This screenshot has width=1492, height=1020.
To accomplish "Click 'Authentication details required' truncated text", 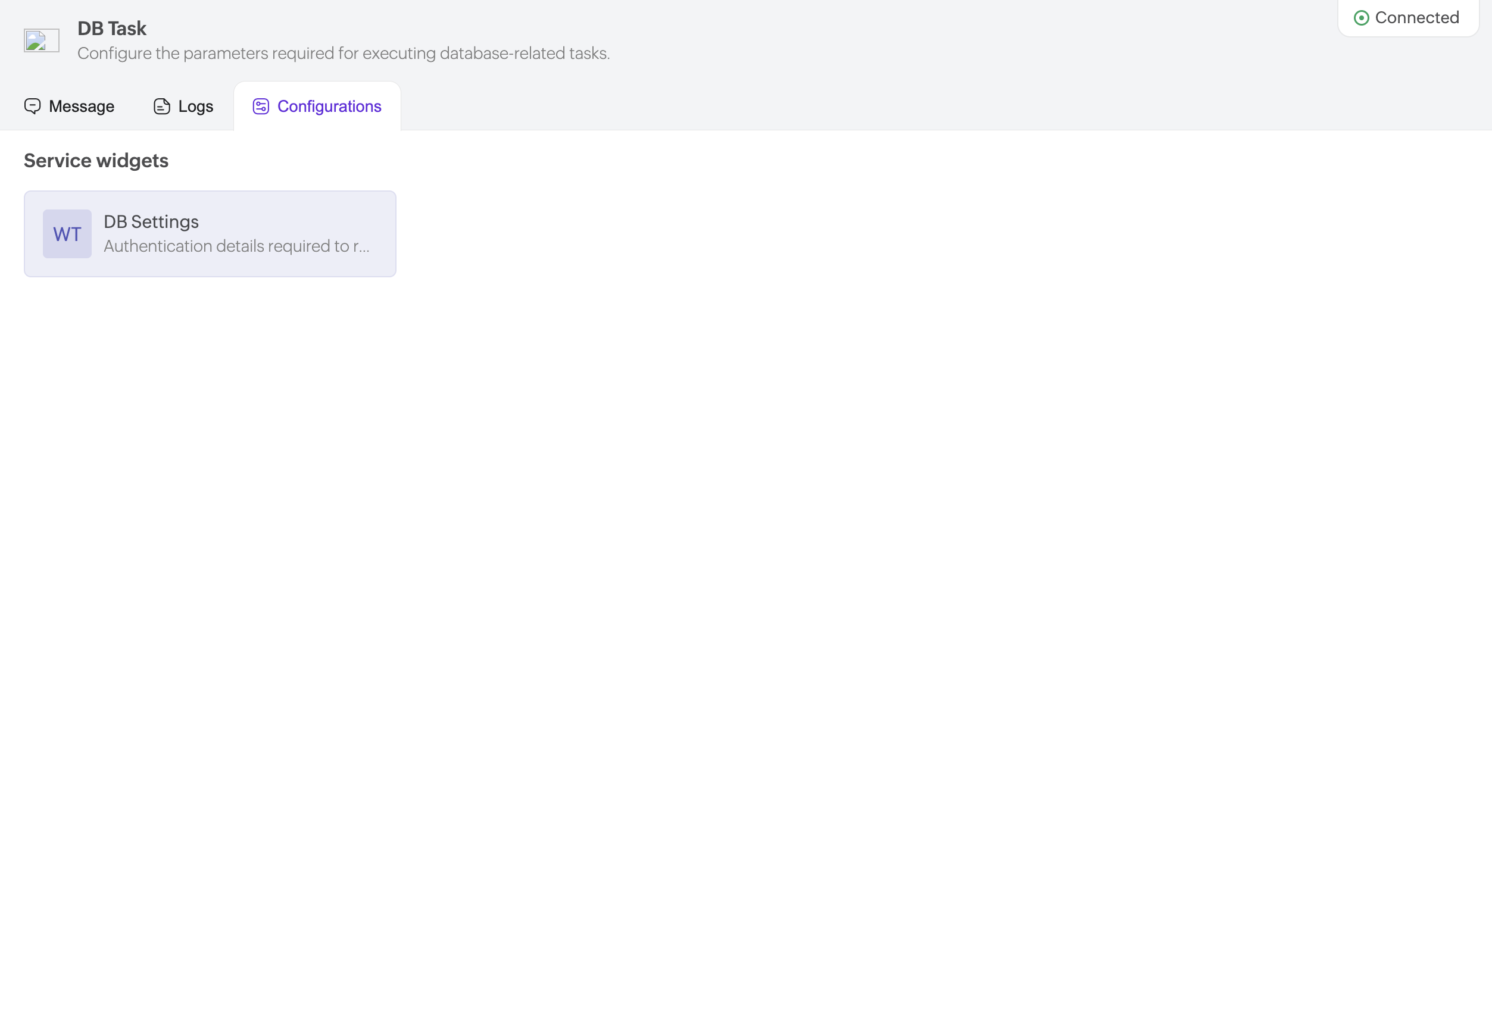I will point(236,246).
